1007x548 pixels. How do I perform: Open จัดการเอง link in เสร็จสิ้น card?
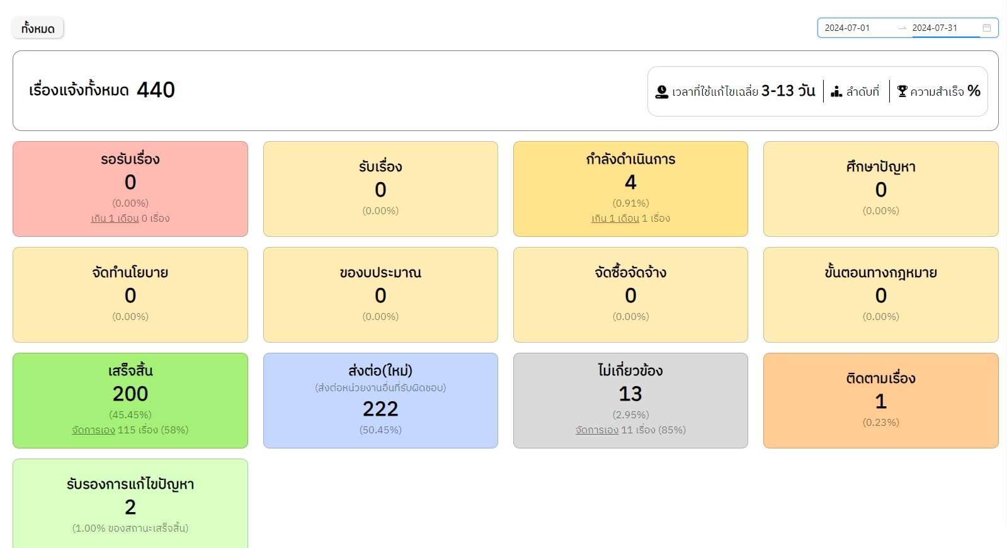click(93, 430)
